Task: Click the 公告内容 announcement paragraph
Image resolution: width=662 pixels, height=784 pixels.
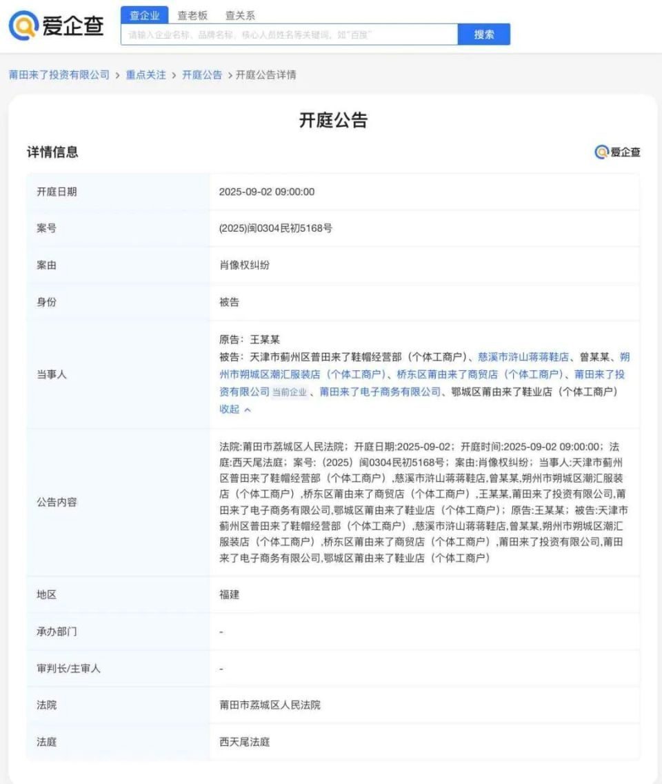Action: click(x=423, y=502)
